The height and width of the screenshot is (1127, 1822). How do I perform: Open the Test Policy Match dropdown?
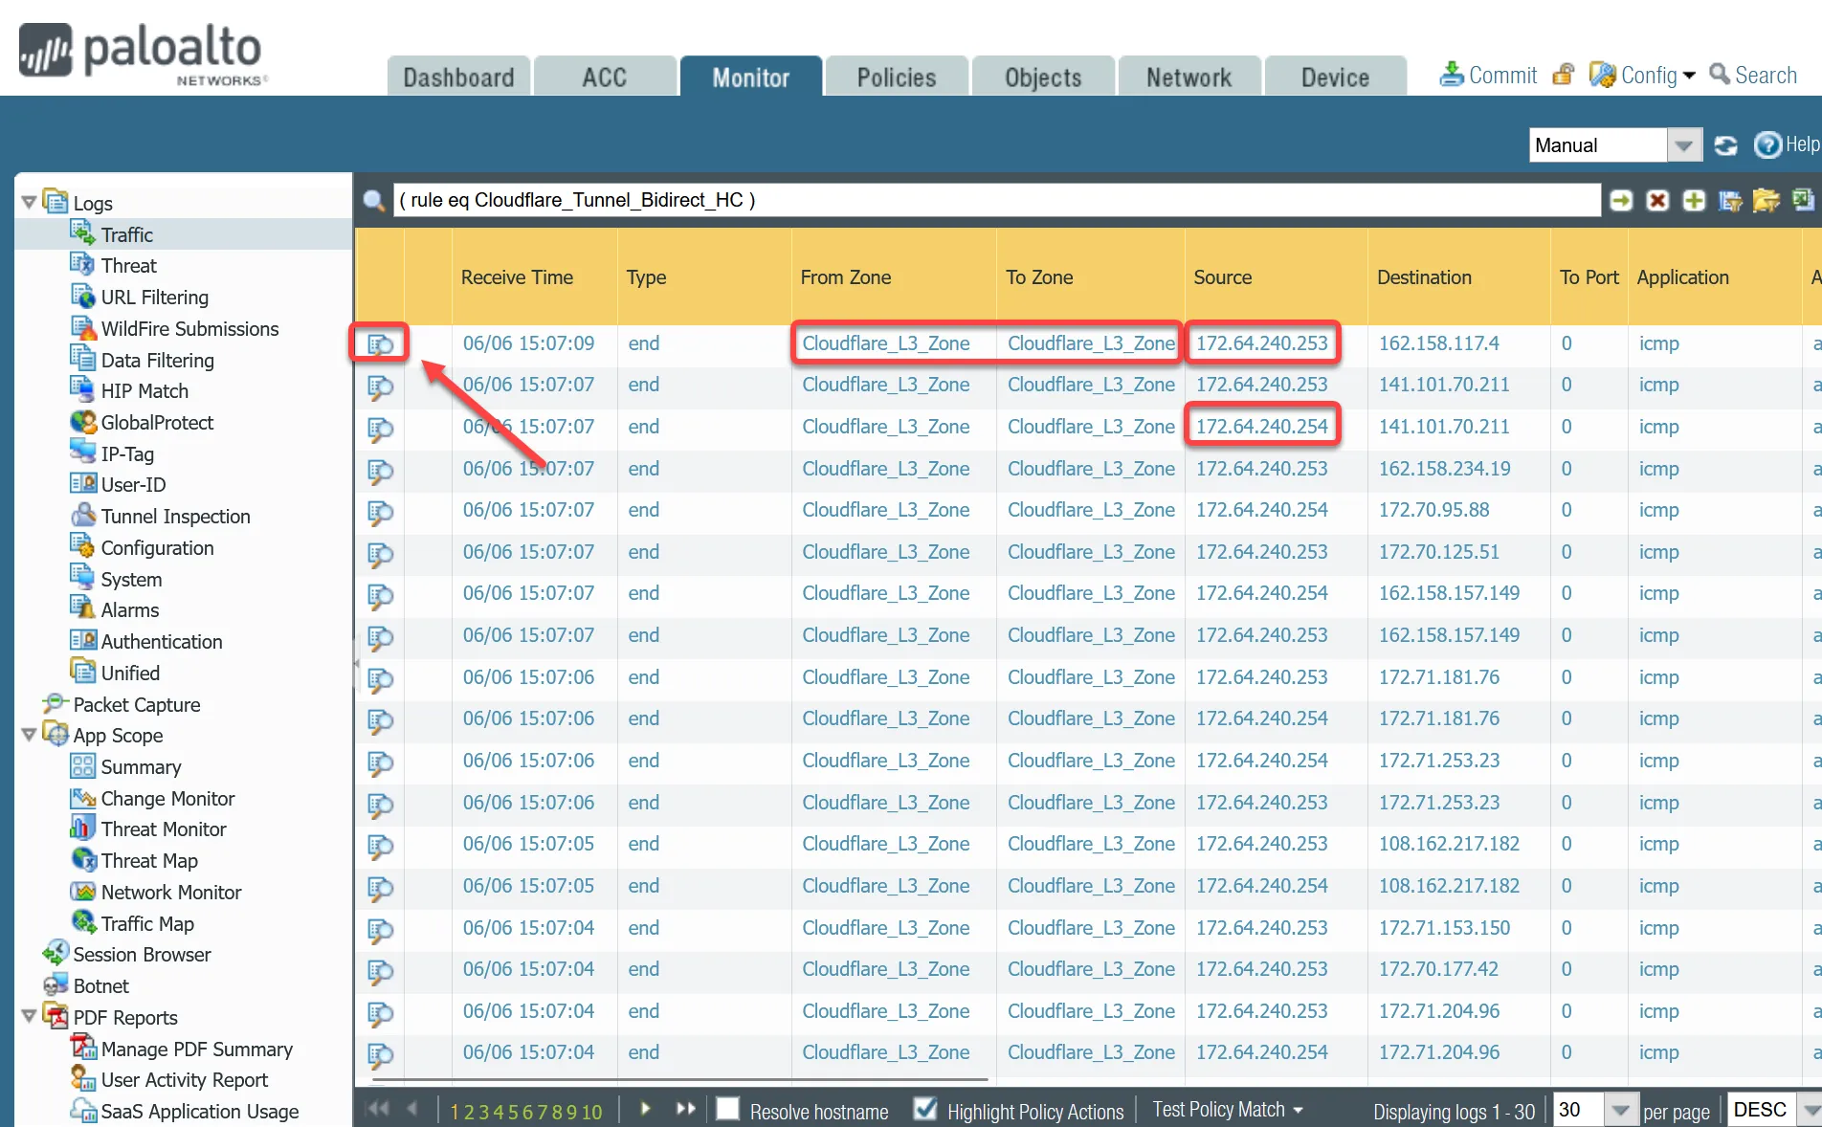pos(1228,1109)
